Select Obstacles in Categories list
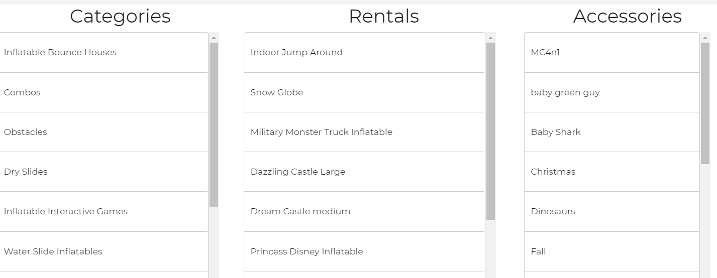This screenshot has width=717, height=278. pos(26,132)
